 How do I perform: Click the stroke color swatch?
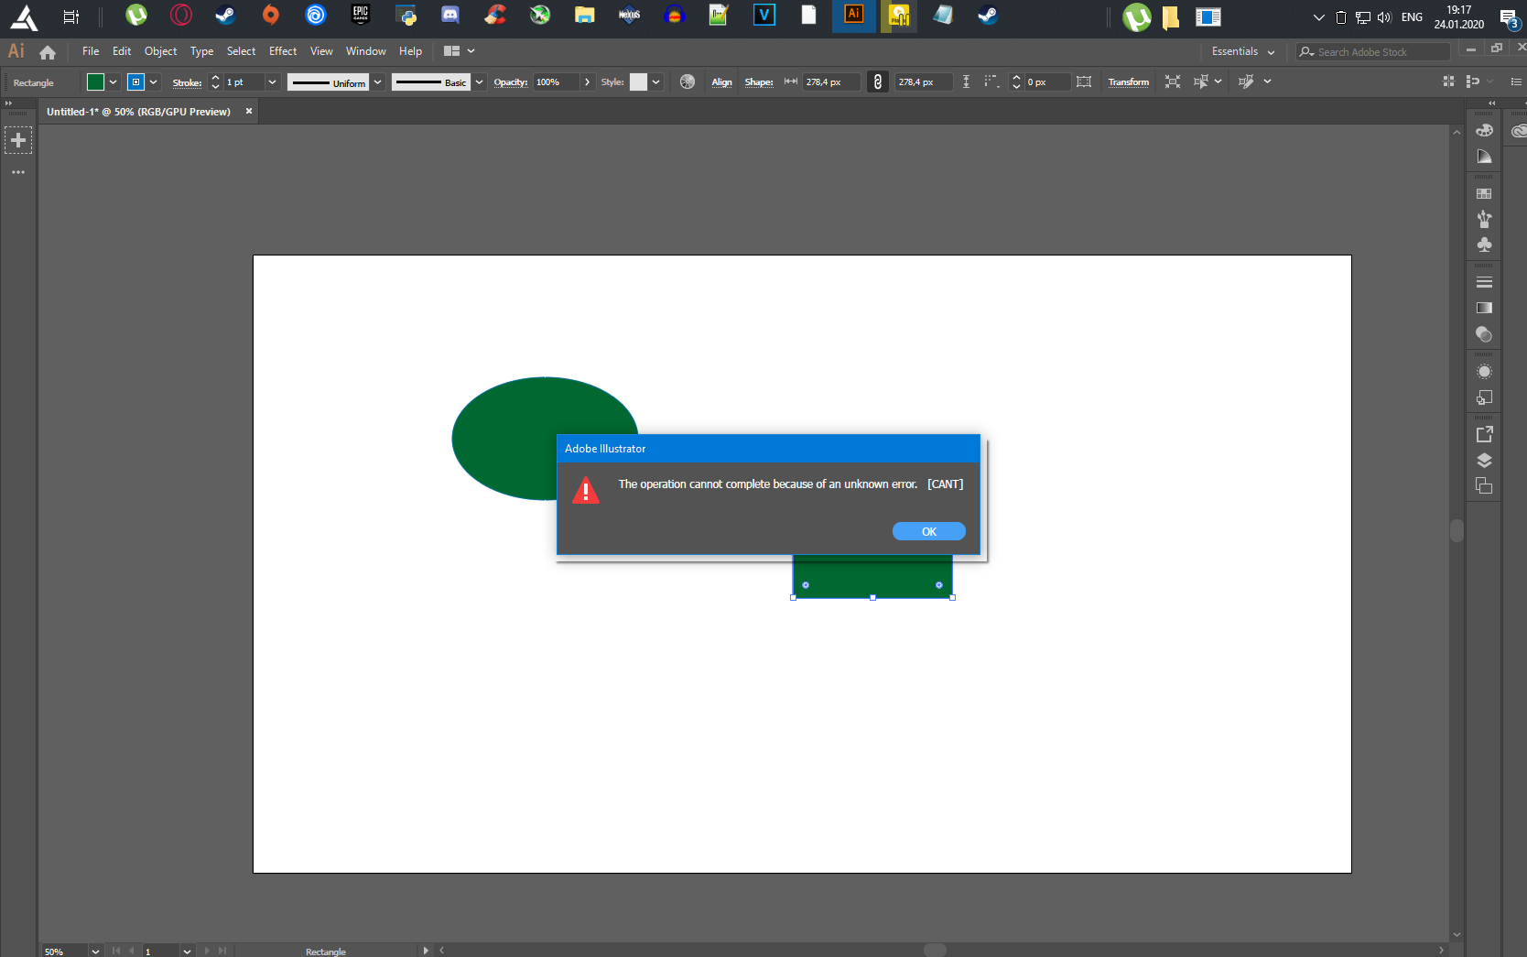coord(135,82)
